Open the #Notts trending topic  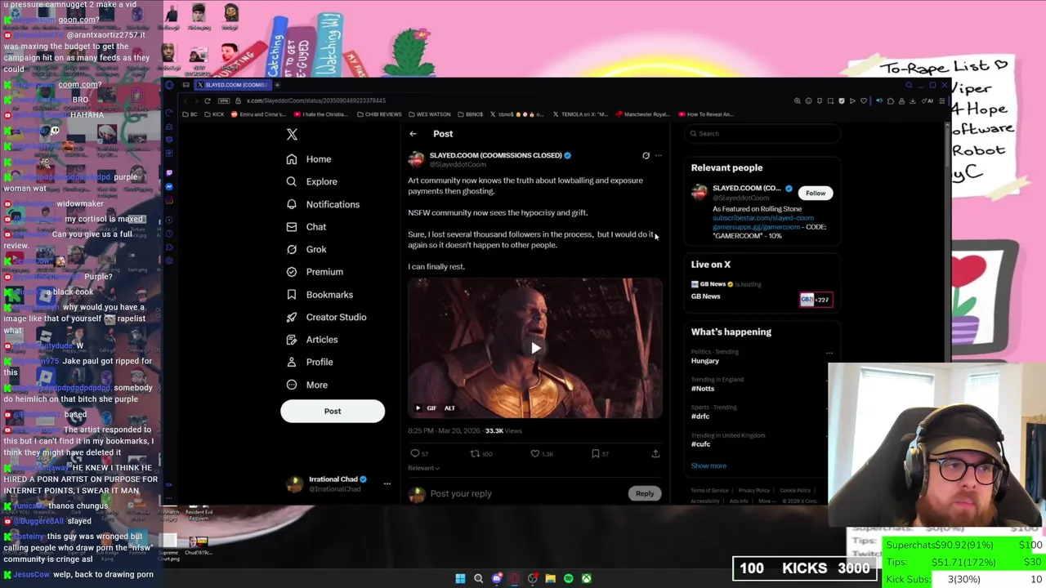(703, 389)
